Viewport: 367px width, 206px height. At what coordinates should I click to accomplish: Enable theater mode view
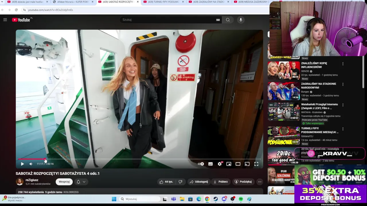point(238,164)
